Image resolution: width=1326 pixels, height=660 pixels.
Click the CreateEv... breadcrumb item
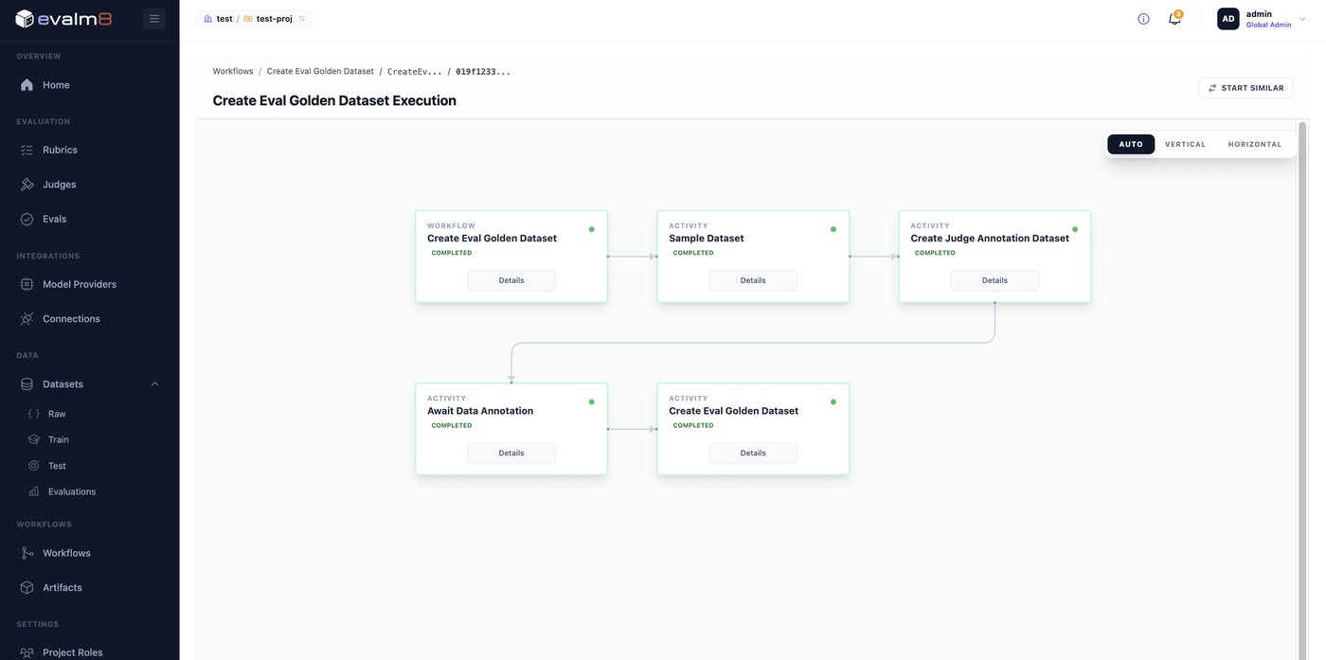click(x=415, y=71)
